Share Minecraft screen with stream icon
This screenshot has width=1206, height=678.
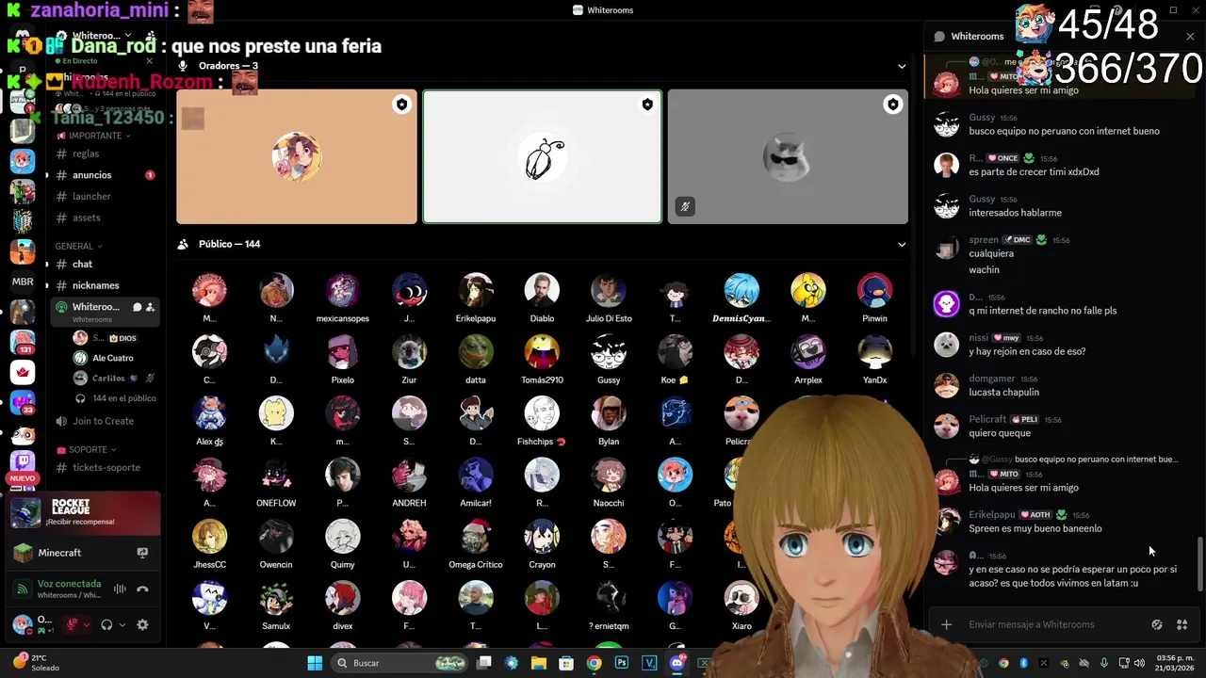tap(142, 553)
